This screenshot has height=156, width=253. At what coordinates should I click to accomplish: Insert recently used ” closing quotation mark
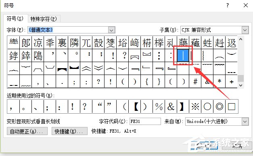111,106
